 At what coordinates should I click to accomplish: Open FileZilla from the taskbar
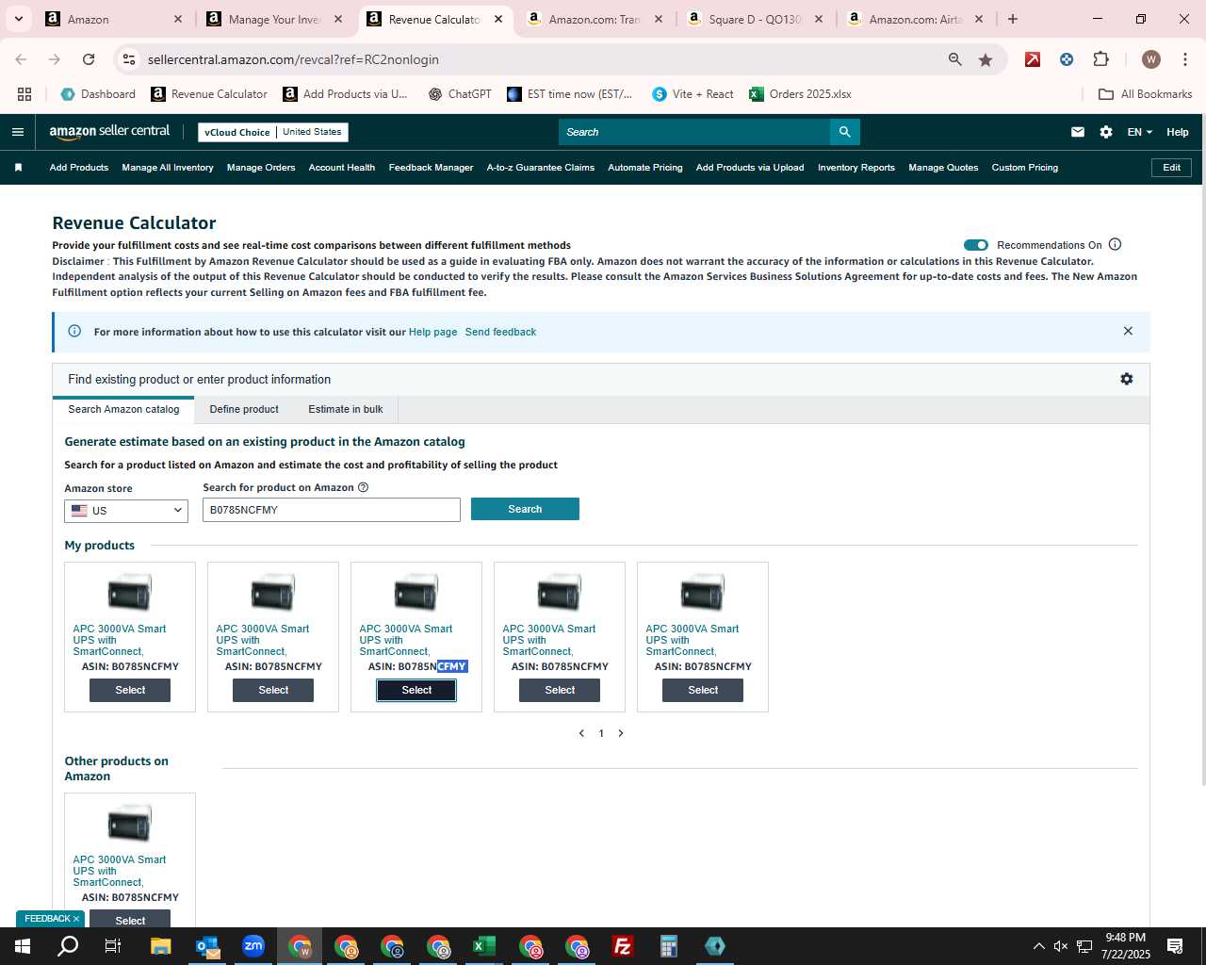click(x=623, y=946)
